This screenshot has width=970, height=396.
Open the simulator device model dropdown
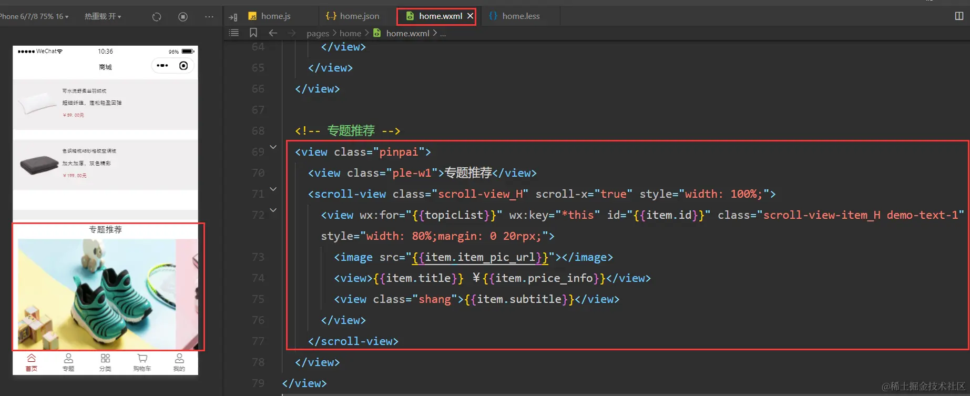click(34, 16)
